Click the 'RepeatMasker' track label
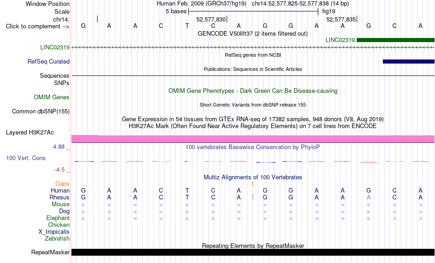This screenshot has width=435, height=263. pyautogui.click(x=50, y=252)
